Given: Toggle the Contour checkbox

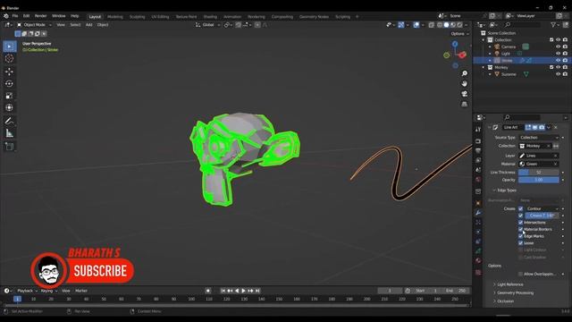Looking at the screenshot, I should [520, 208].
